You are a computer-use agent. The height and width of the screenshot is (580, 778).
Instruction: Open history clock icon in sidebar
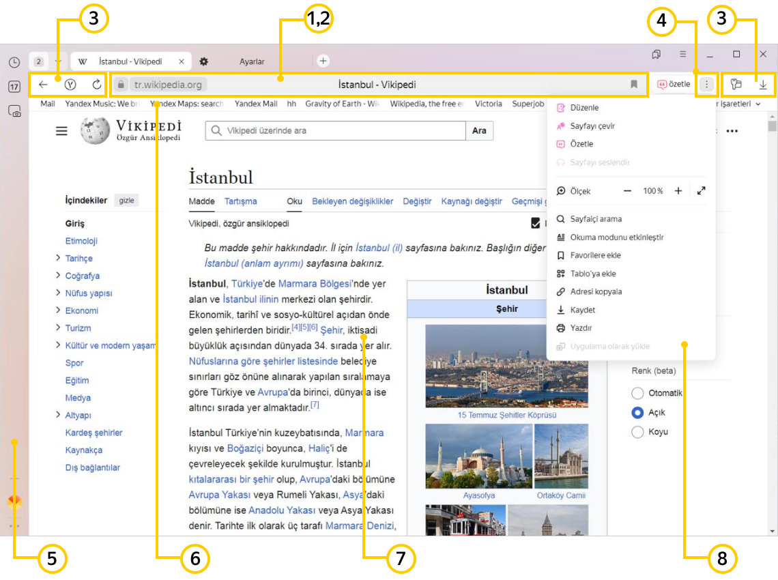point(14,63)
